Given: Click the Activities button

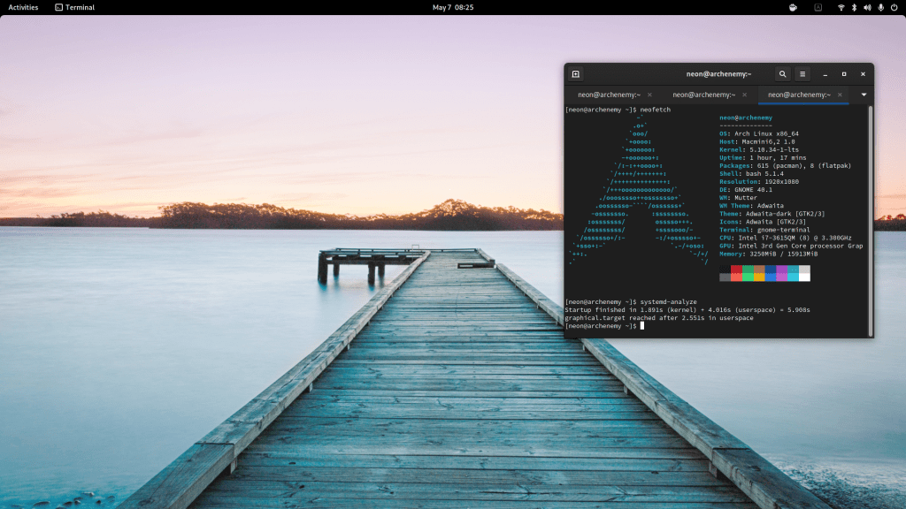Looking at the screenshot, I should pyautogui.click(x=23, y=7).
